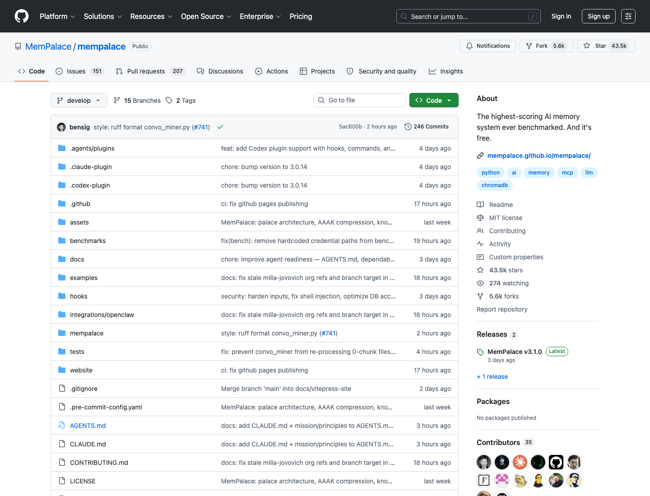Expand the develop branch dropdown
The height and width of the screenshot is (496, 650).
click(79, 100)
